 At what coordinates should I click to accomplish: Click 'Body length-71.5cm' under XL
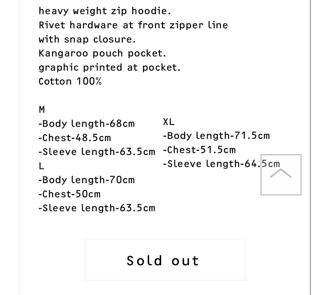tap(216, 136)
